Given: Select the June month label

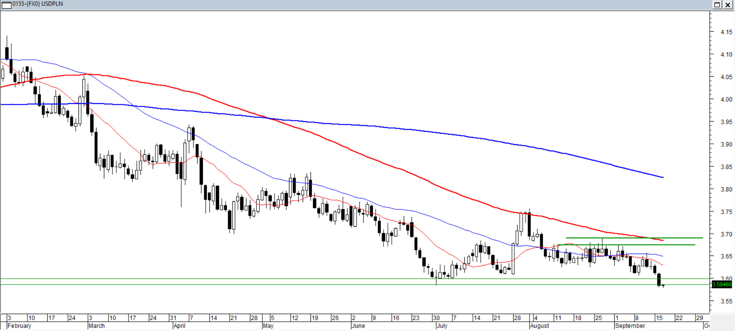Looking at the screenshot, I should click(358, 326).
